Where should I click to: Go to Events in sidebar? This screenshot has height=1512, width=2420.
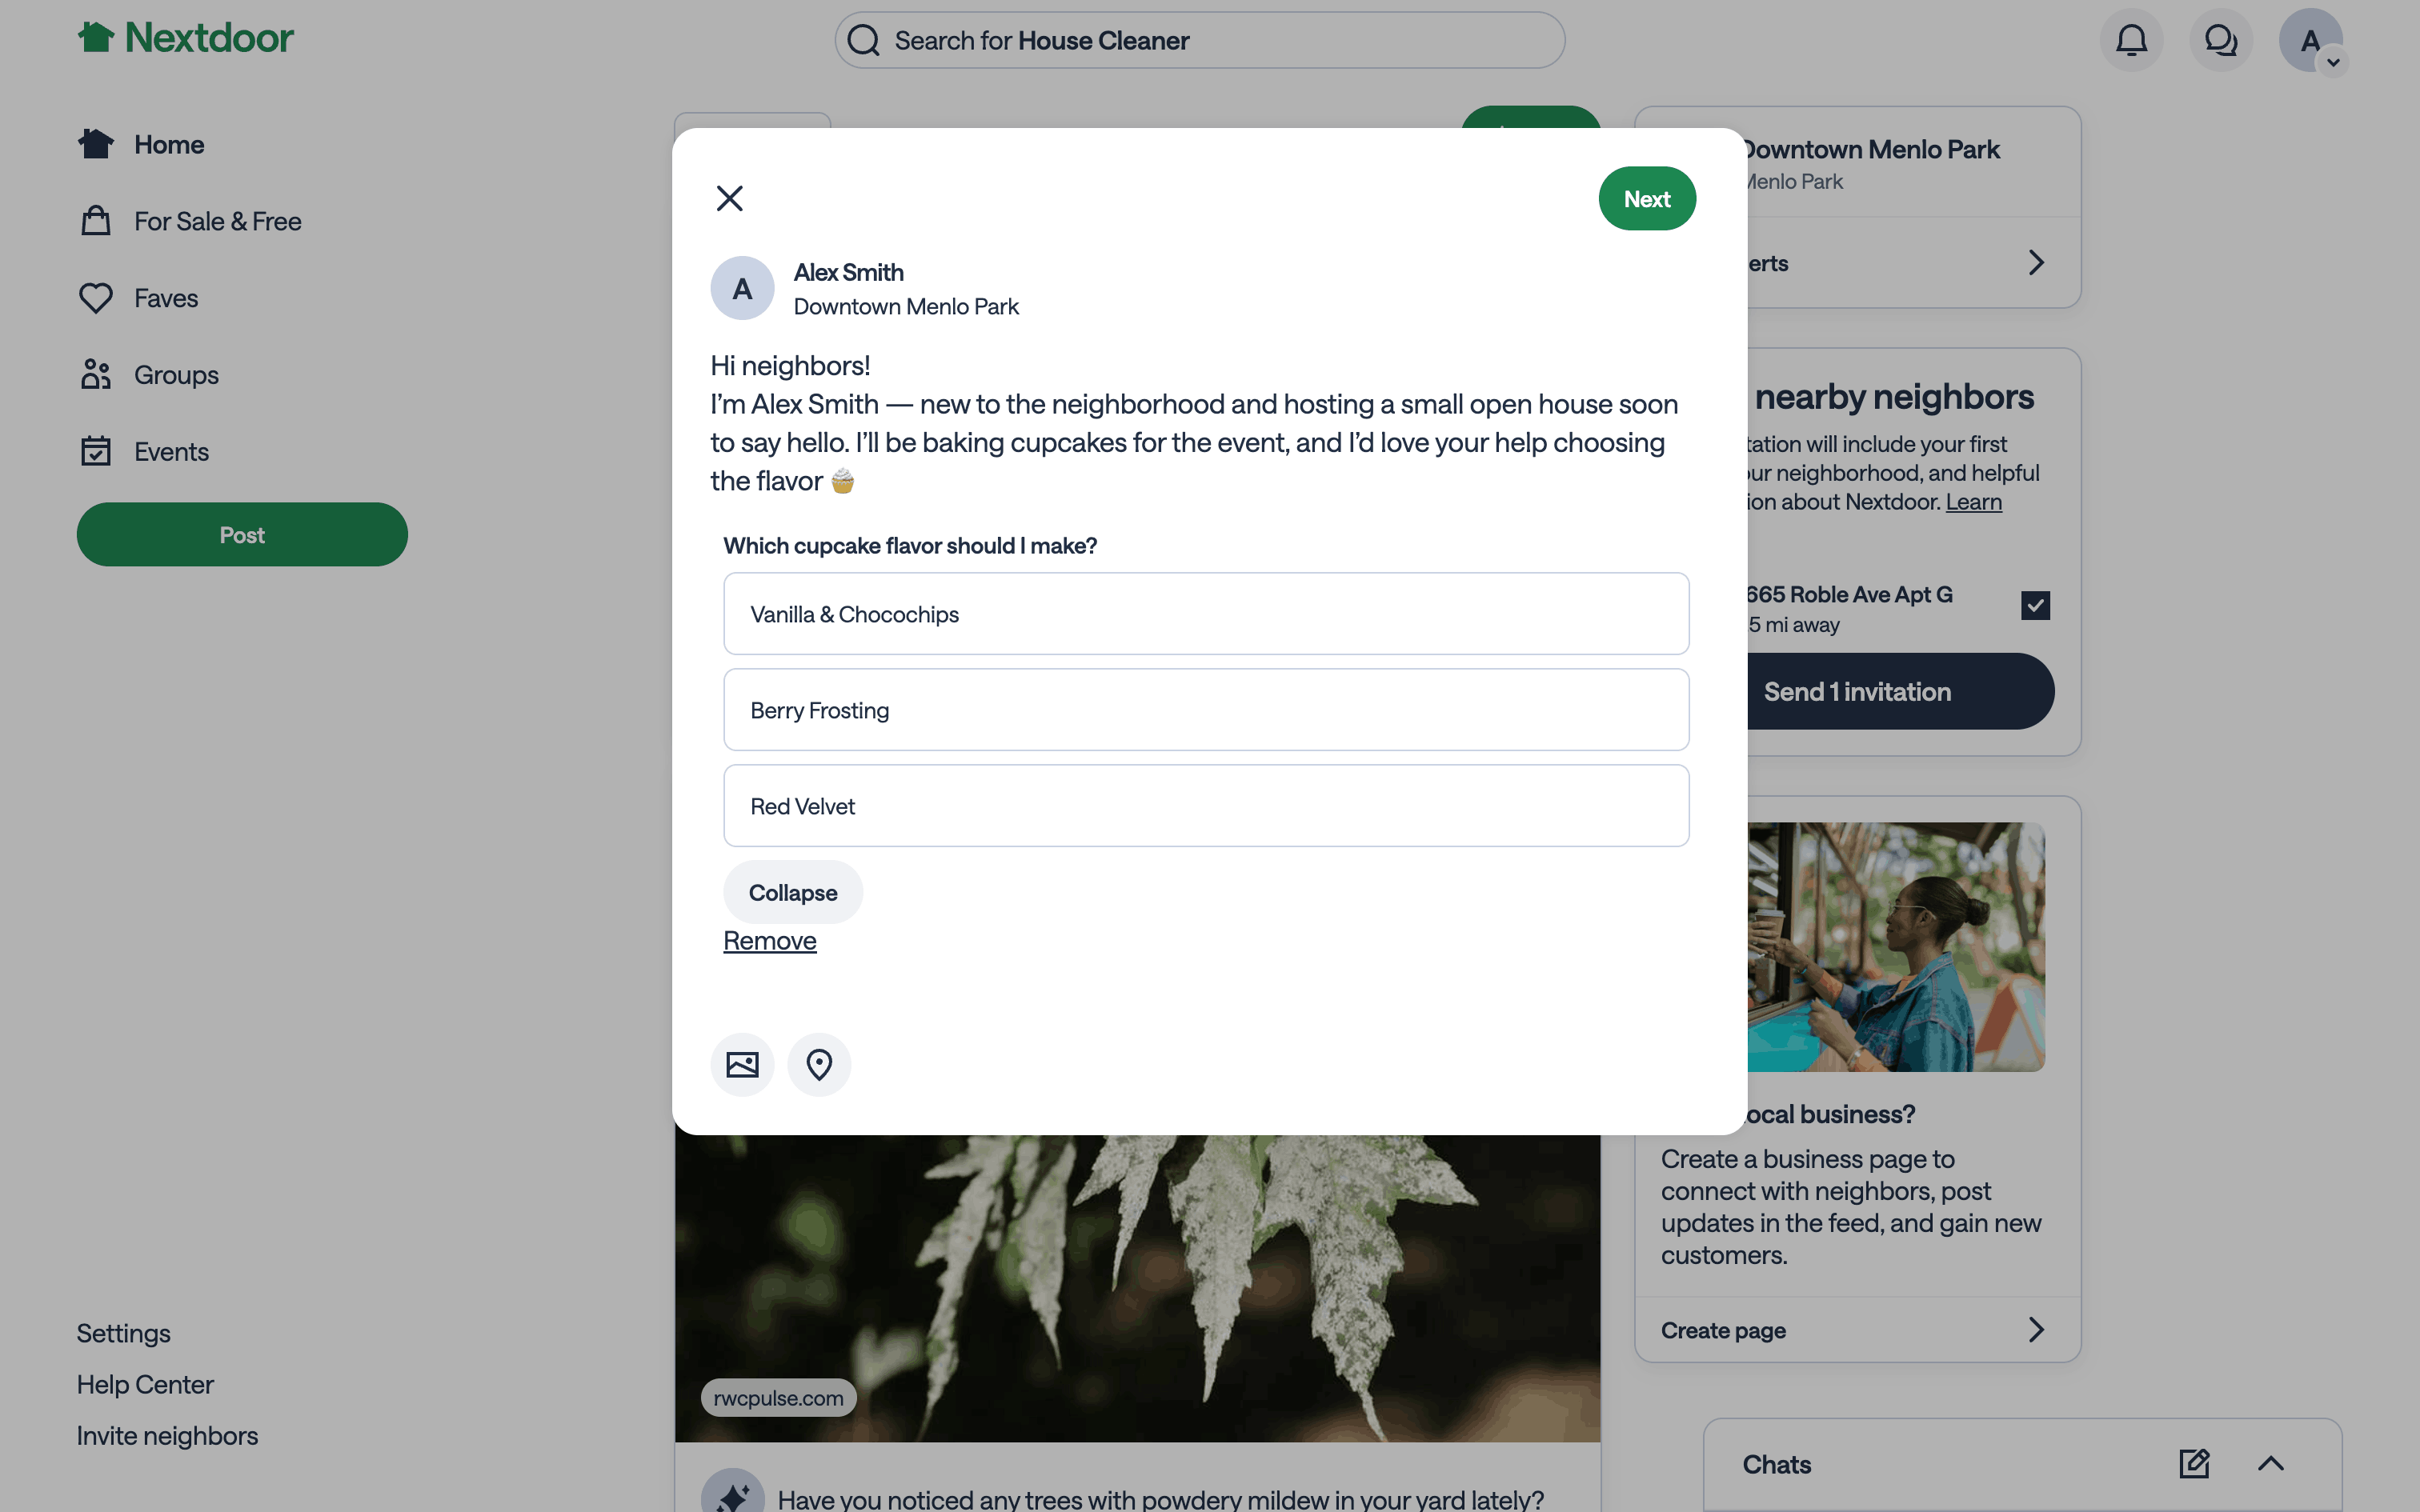coord(171,452)
